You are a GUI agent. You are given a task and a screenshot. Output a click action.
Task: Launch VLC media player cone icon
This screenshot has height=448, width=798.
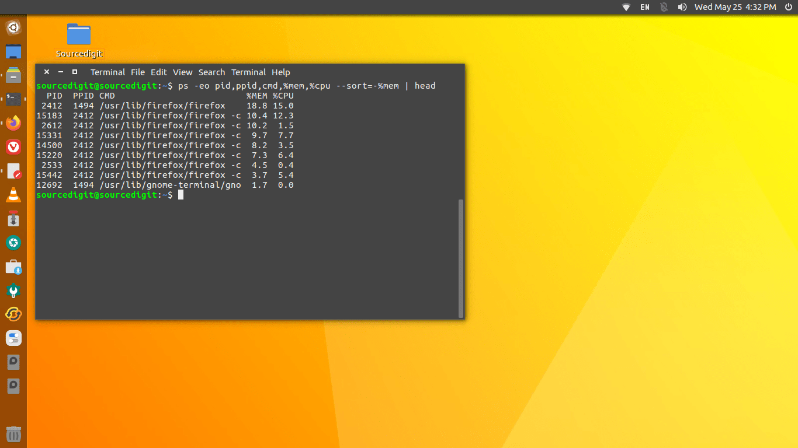(x=13, y=195)
